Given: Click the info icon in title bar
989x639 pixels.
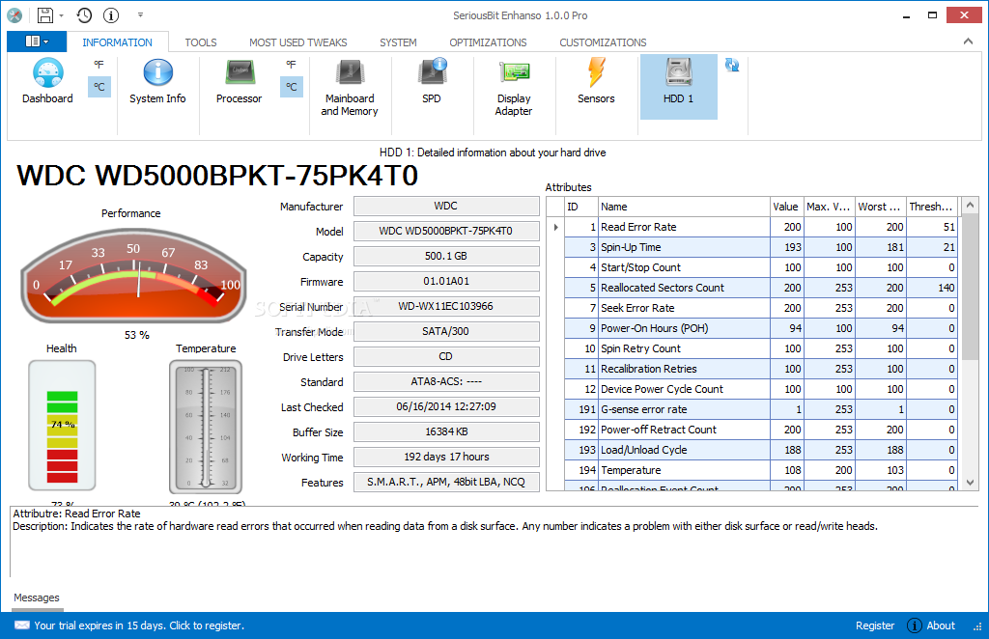Looking at the screenshot, I should 111,15.
